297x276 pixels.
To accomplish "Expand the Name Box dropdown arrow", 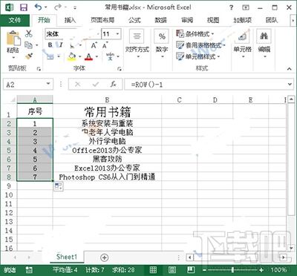I will tap(48, 85).
